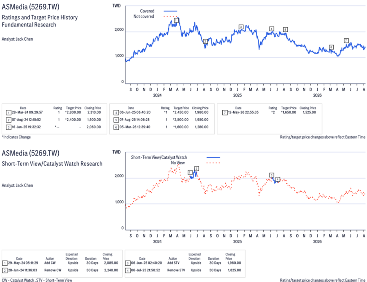367x282 pixels.
Task: Click the Fundamental Research subtitle text
Action: tap(29, 25)
